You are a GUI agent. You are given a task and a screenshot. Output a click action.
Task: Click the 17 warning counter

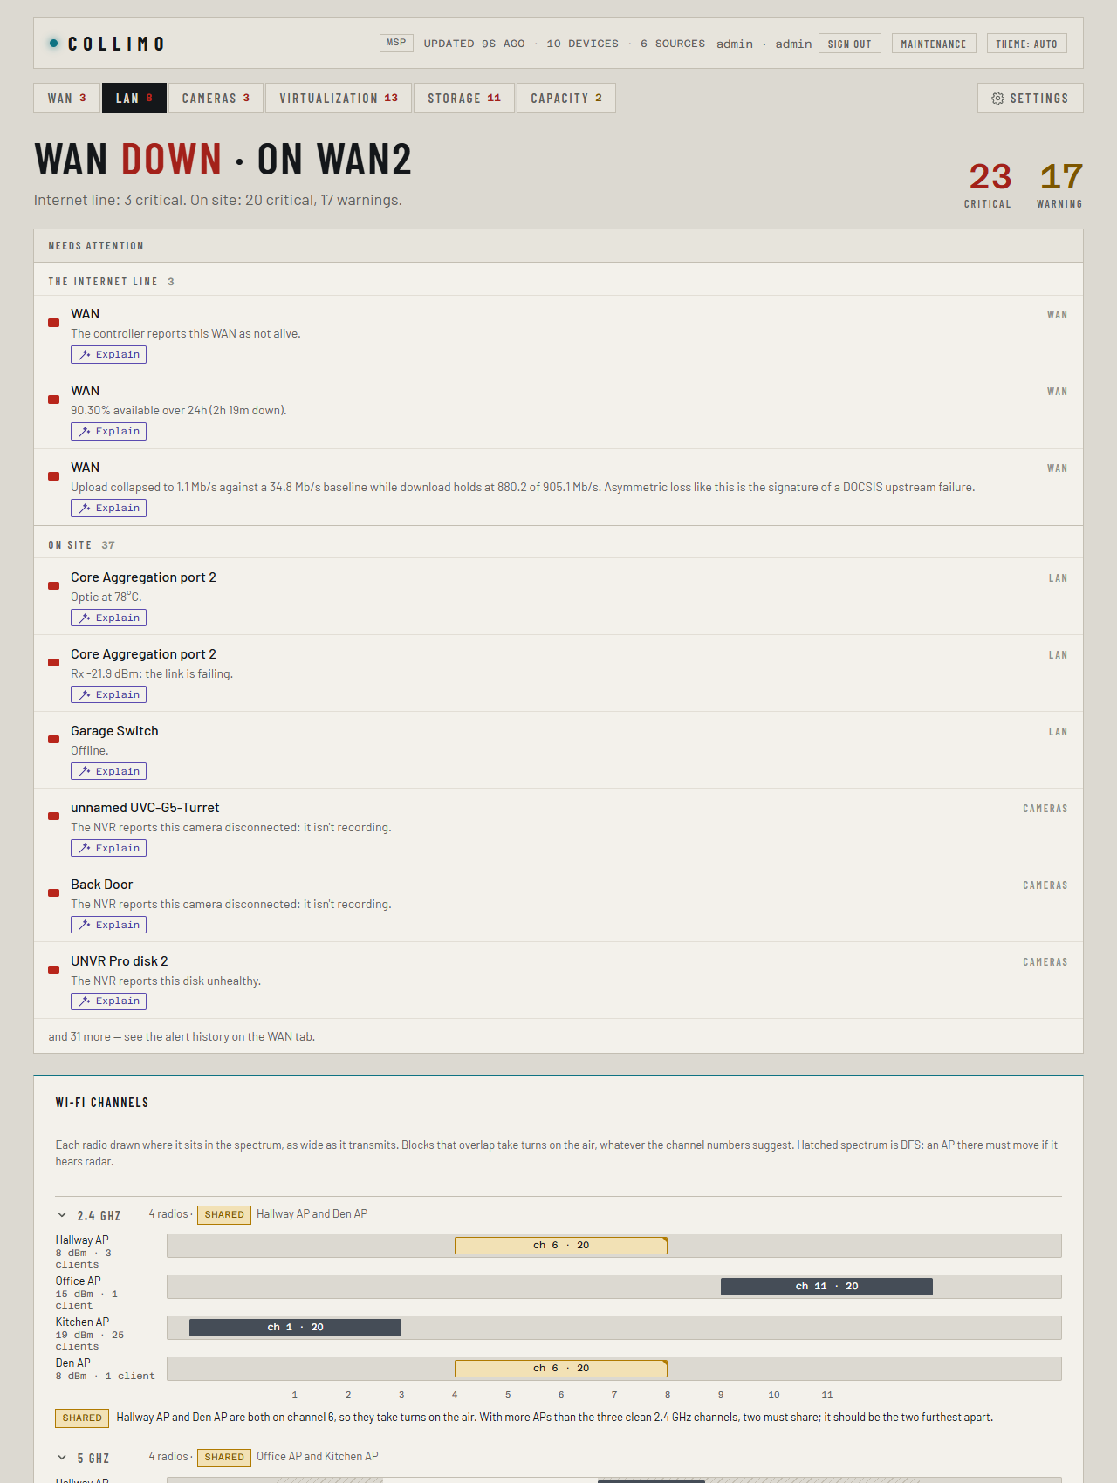point(1060,184)
